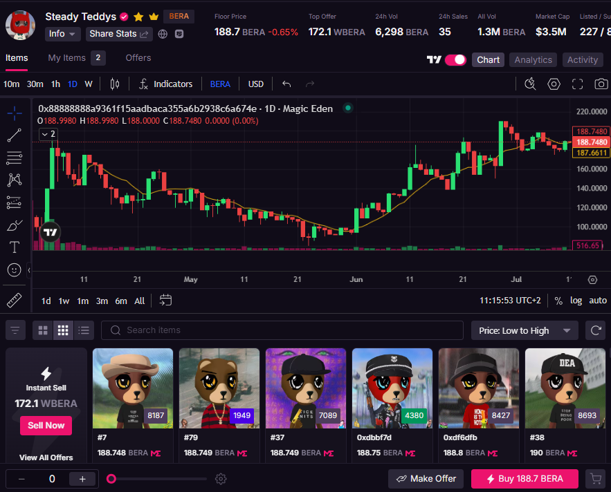Take a chart snapshot with camera icon
Image resolution: width=611 pixels, height=492 pixels.
pos(601,84)
